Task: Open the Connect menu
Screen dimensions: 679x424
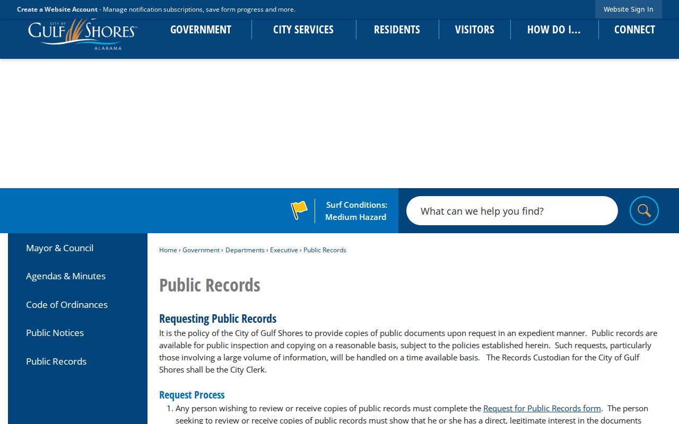Action: [634, 29]
